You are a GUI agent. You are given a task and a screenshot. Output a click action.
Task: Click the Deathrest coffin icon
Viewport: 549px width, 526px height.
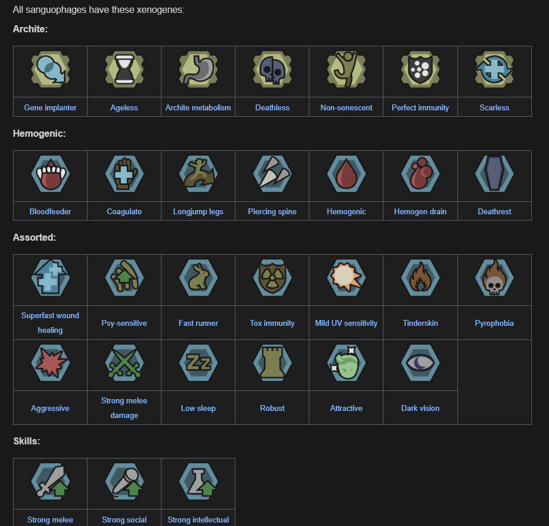click(x=494, y=174)
